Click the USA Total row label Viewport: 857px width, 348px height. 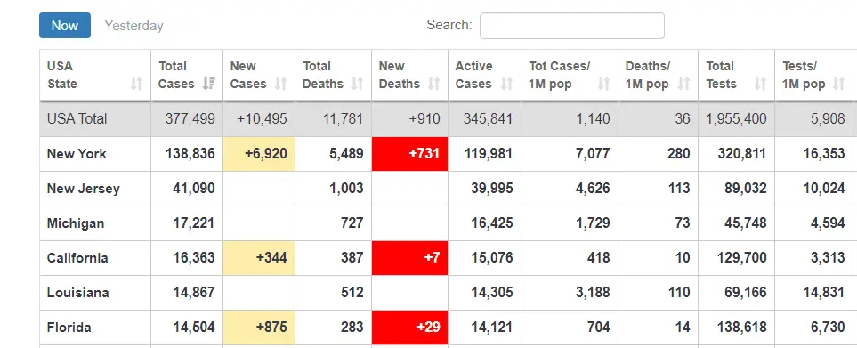(x=77, y=118)
